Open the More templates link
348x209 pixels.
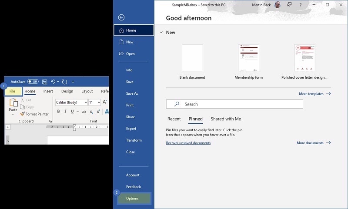tap(314, 94)
